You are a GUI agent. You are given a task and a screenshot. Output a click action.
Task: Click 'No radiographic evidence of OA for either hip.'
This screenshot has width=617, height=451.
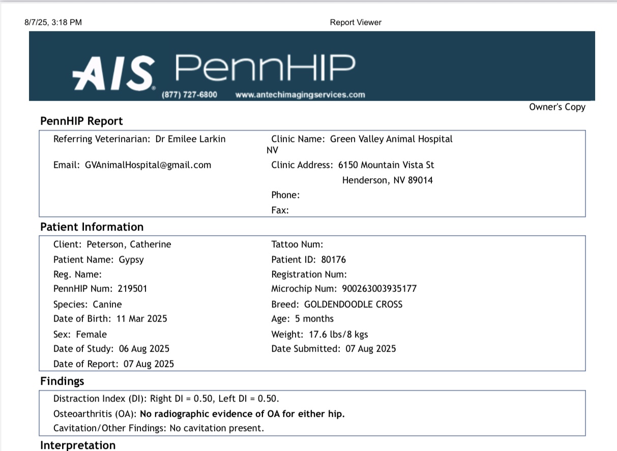[242, 414]
